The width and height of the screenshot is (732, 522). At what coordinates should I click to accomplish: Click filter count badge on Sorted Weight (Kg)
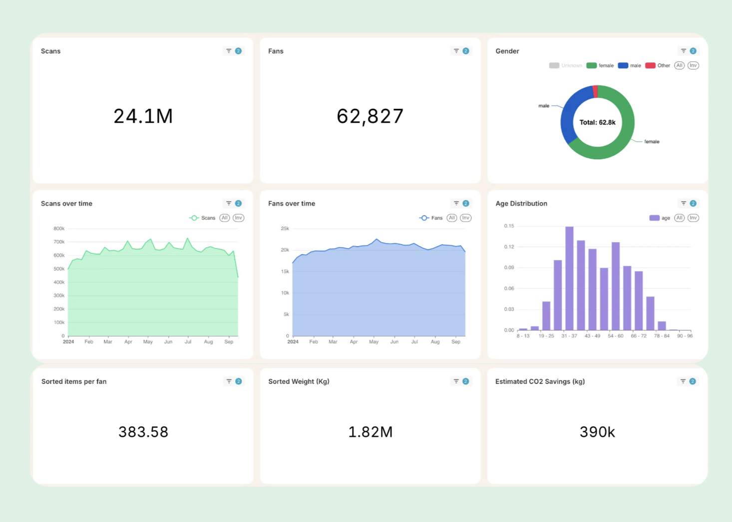[466, 381]
